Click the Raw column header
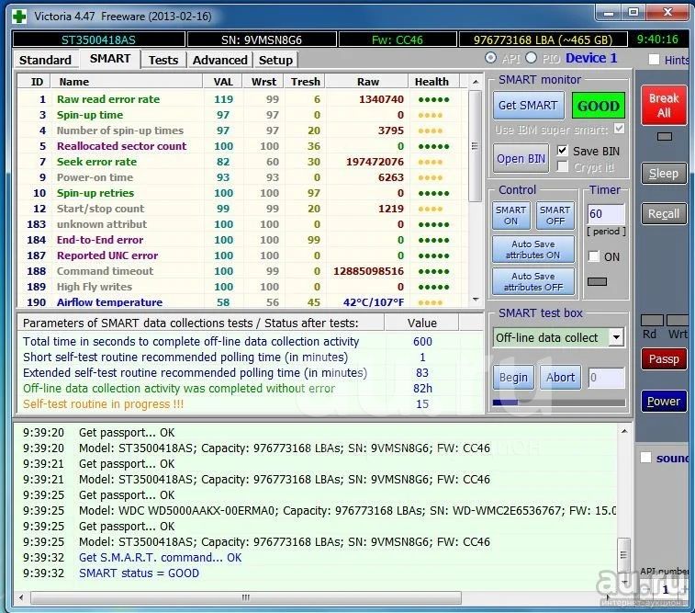The width and height of the screenshot is (695, 613). pyautogui.click(x=367, y=82)
